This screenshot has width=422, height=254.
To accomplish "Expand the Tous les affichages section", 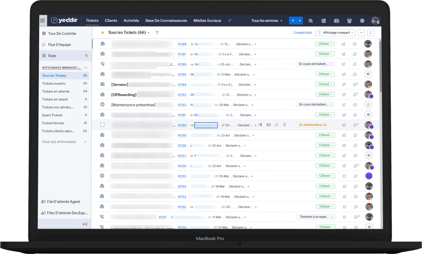I will [x=85, y=142].
